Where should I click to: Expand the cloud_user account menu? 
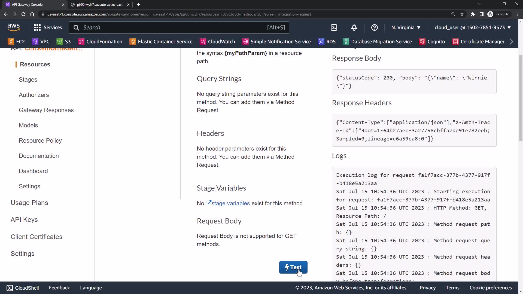pos(473,27)
